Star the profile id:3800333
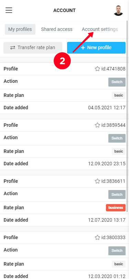This screenshot has width=129, height=279. 97,237
